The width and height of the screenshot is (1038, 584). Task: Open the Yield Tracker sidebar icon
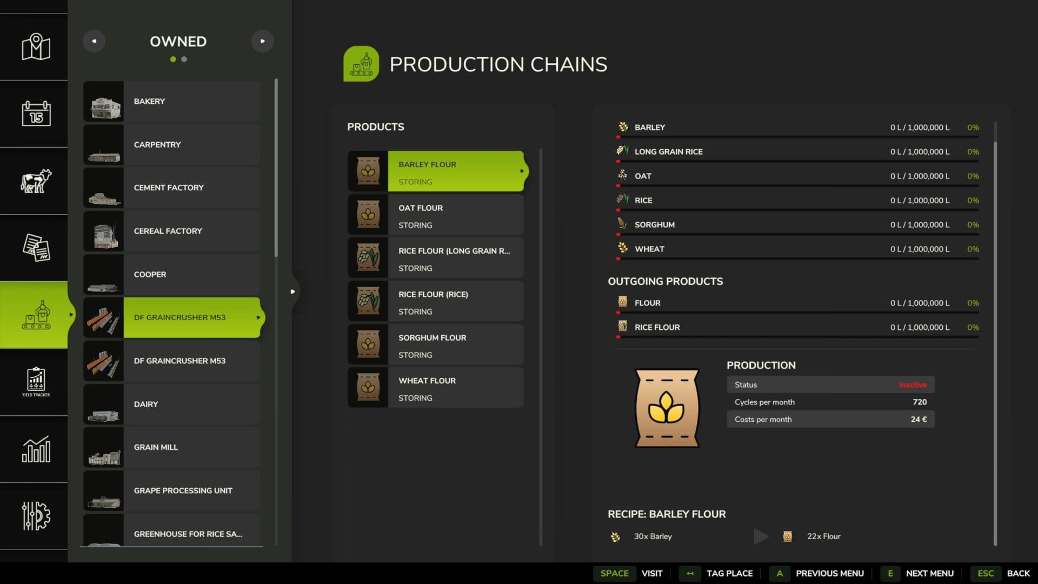coord(36,382)
